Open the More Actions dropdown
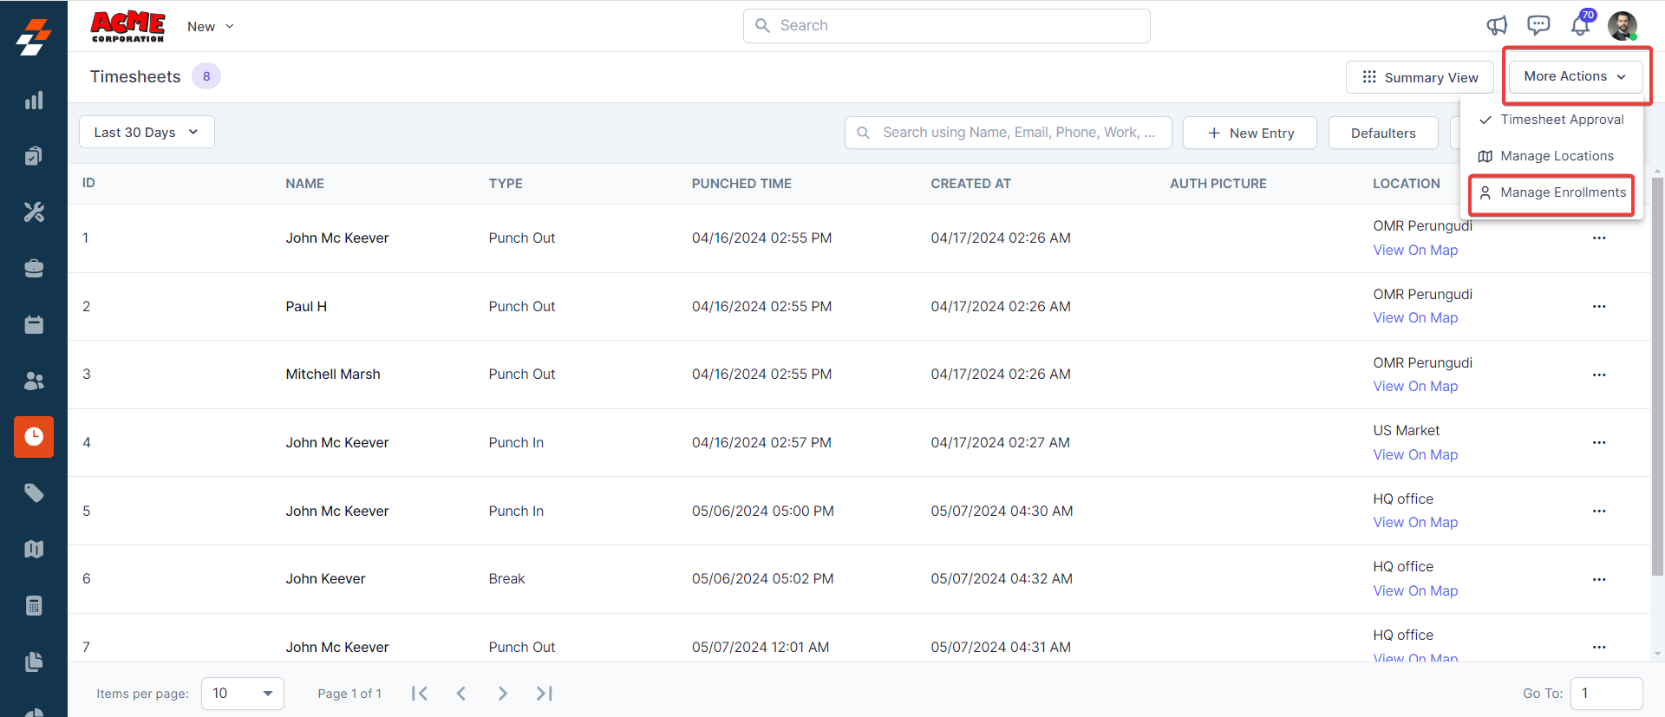This screenshot has width=1665, height=717. coord(1575,77)
